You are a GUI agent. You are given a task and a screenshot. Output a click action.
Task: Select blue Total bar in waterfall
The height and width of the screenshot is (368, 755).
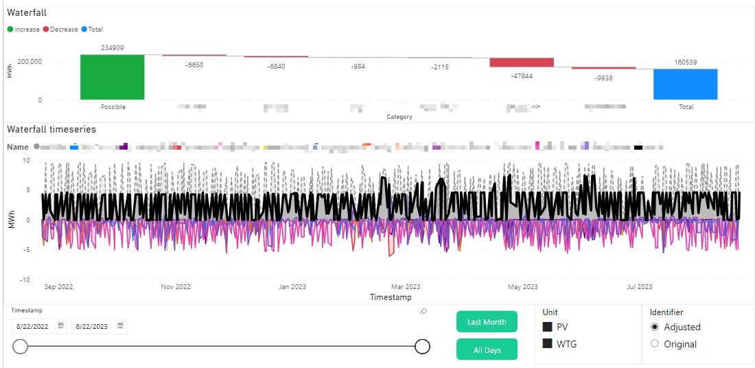click(x=686, y=84)
